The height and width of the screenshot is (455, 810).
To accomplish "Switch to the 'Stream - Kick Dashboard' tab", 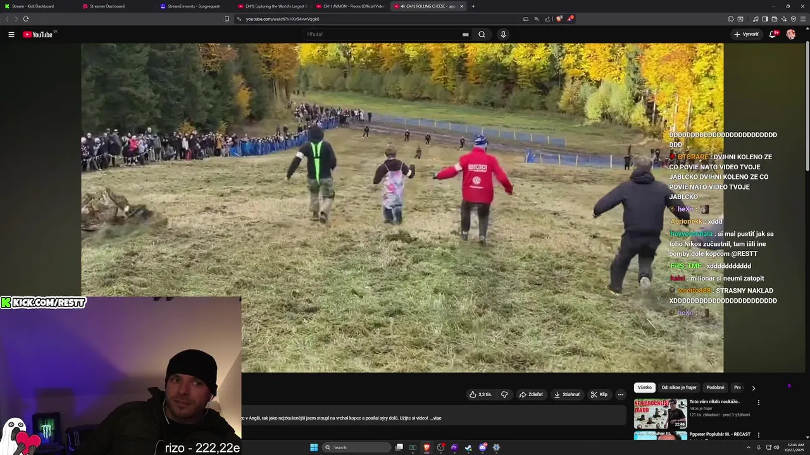I will (38, 6).
